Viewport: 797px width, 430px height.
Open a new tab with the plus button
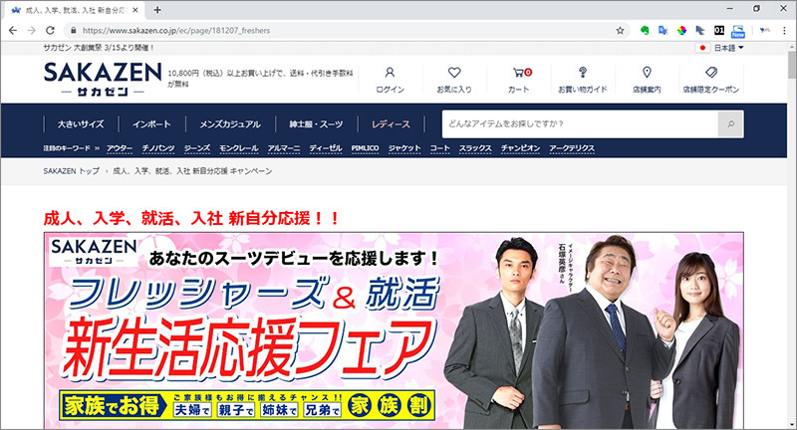pos(157,10)
